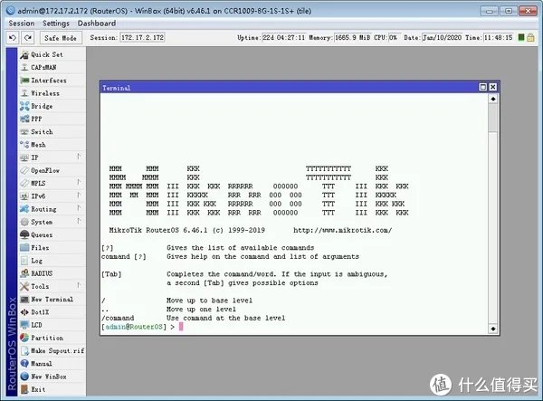
Task: Click the IPv6 sidebar icon
Action: tap(24, 196)
